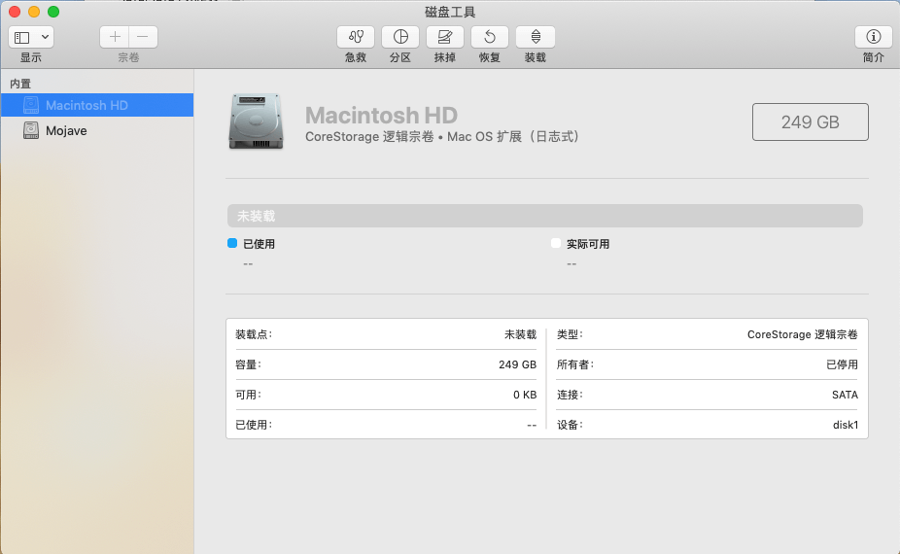
Task: Click the 设备 value disk1
Action: pos(846,425)
